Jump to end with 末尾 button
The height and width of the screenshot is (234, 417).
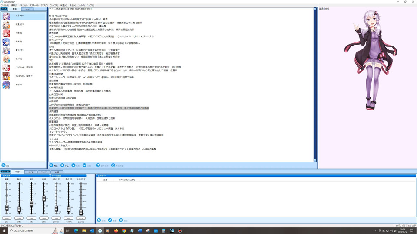pyautogui.click(x=87, y=166)
